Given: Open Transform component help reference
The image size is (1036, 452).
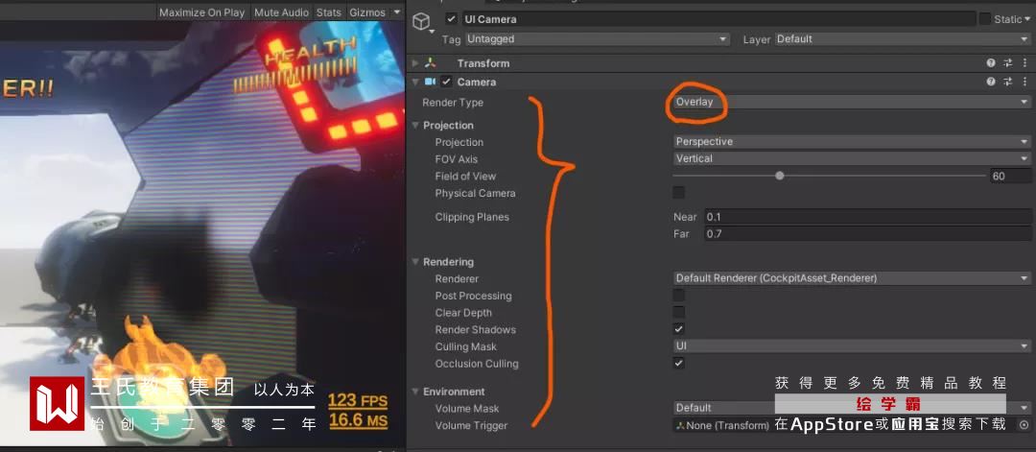Looking at the screenshot, I should [990, 63].
